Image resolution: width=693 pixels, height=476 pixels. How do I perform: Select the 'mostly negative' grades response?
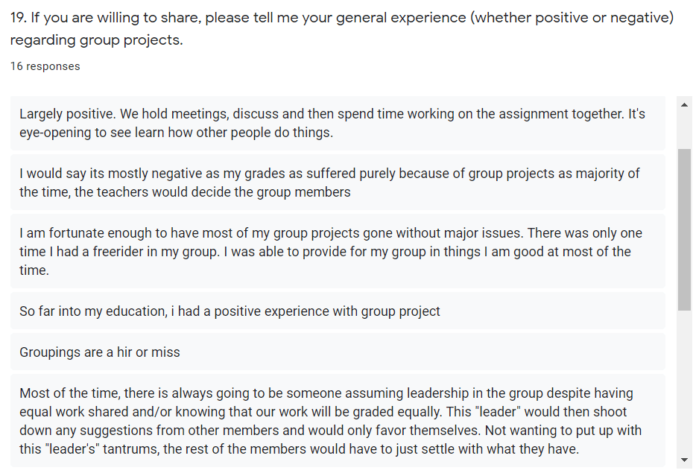coord(338,183)
